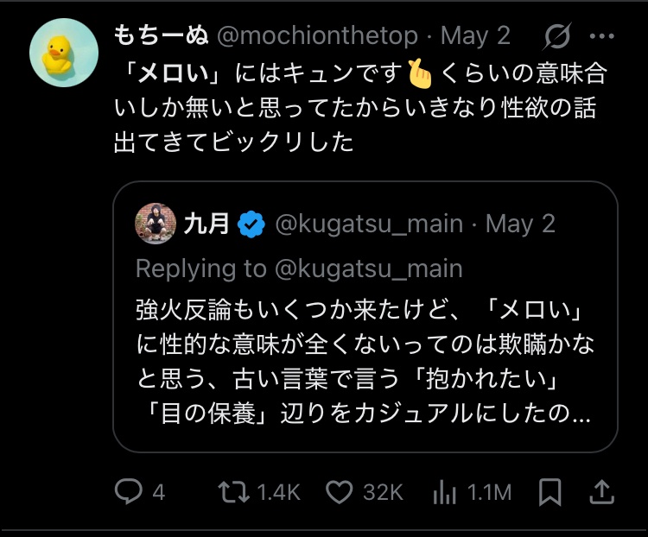Image resolution: width=648 pixels, height=537 pixels.
Task: Open the @kugatsu_main handle in quoted header
Action: 368,224
